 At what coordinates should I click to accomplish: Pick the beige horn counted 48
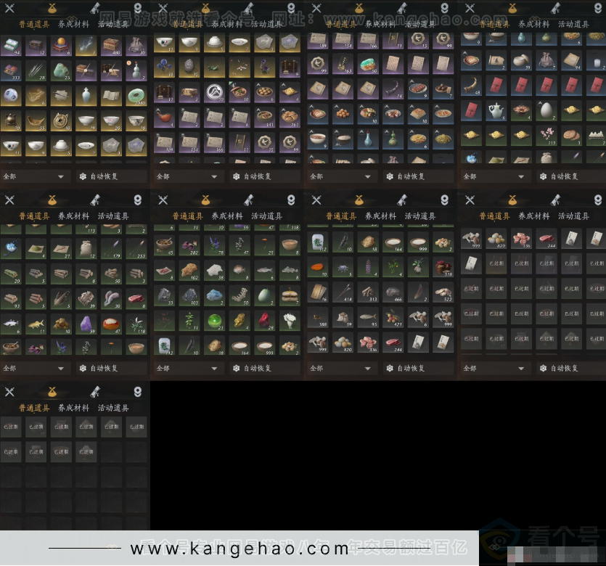click(471, 85)
